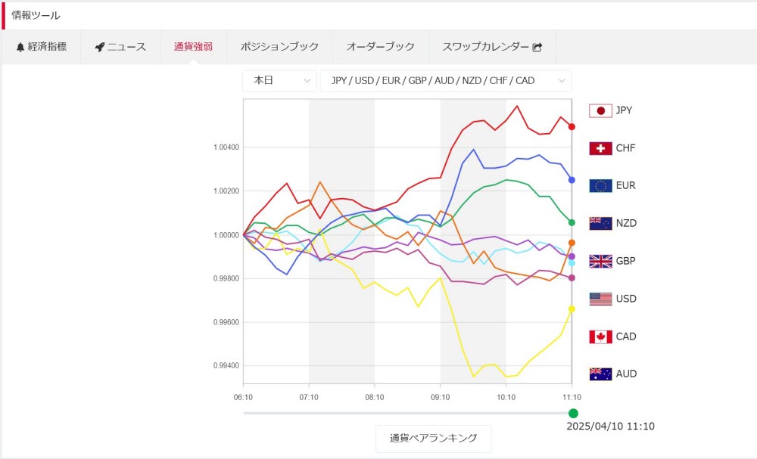Open the 本日 period dropdown
Image resolution: width=757 pixels, height=459 pixels.
point(279,81)
